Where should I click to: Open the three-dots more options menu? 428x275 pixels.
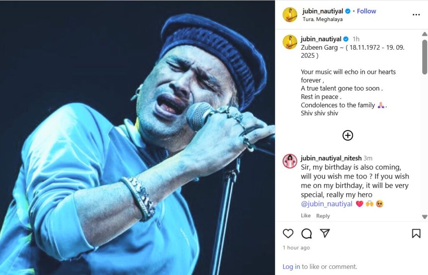click(x=416, y=15)
